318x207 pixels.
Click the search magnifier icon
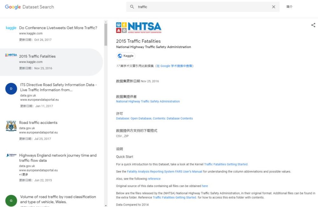click(132, 7)
